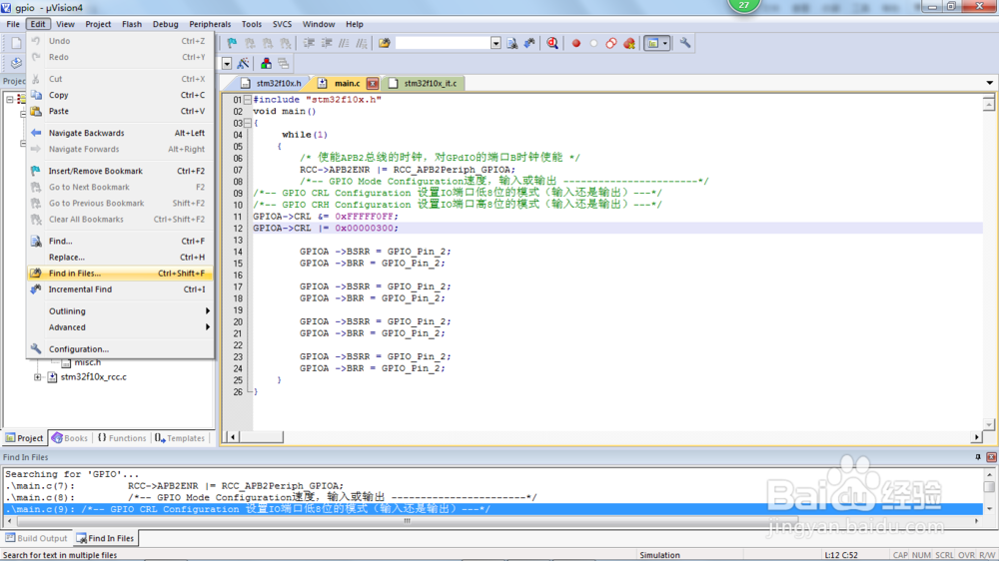
Task: Select Find in Files menu entry
Action: point(121,274)
